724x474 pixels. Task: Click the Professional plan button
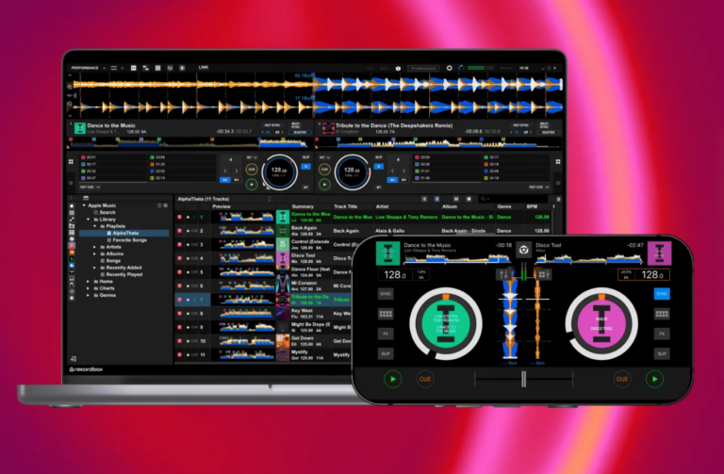pyautogui.click(x=423, y=68)
